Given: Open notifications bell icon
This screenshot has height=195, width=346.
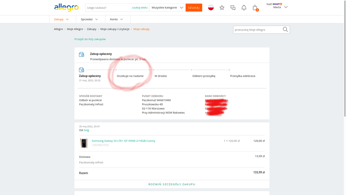Looking at the screenshot, I should tap(244, 8).
